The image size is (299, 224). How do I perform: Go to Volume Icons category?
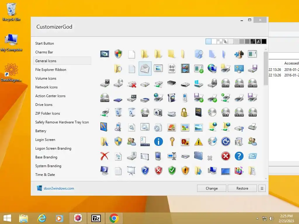click(x=46, y=78)
